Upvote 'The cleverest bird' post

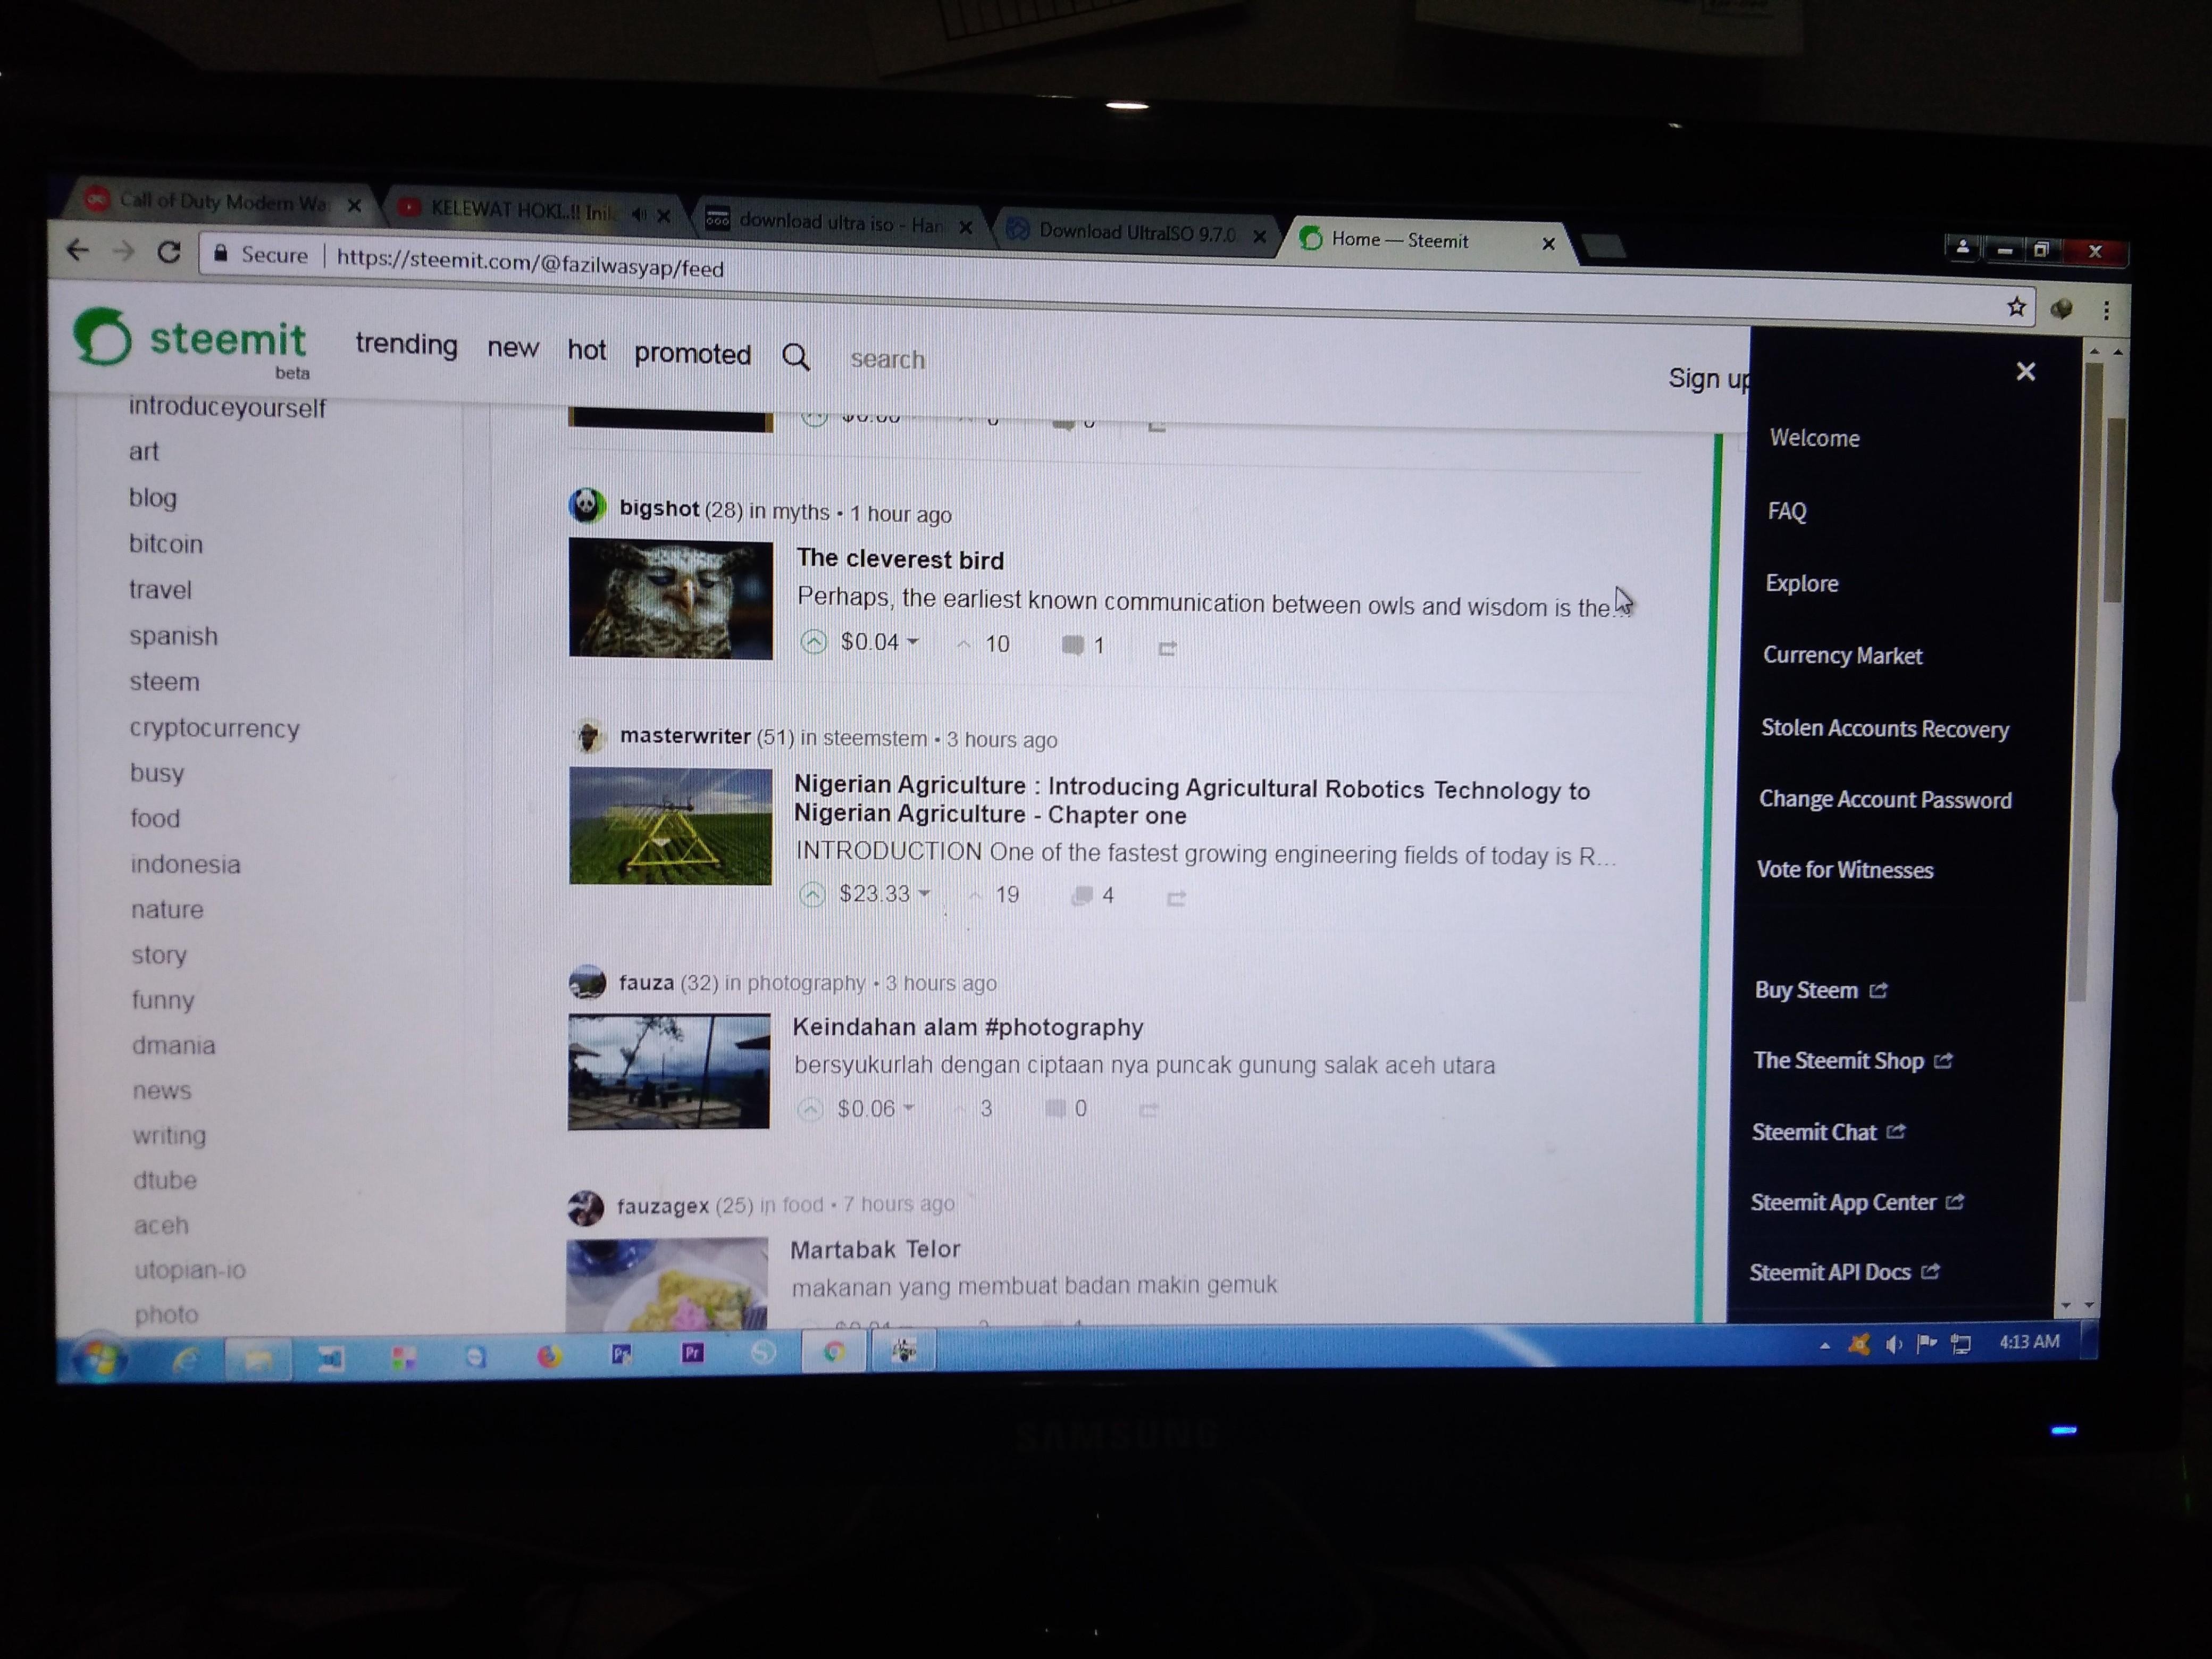click(x=814, y=642)
